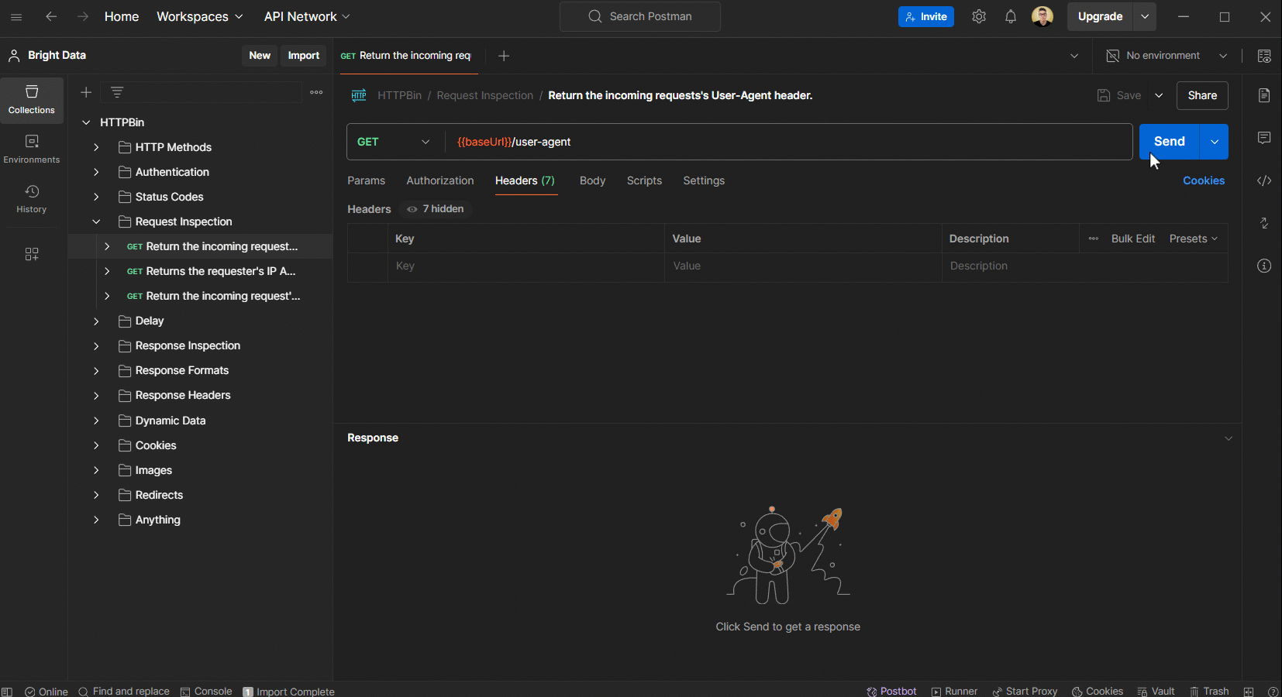The width and height of the screenshot is (1282, 697).
Task: Launch Postbot from the status bar
Action: coord(891,691)
